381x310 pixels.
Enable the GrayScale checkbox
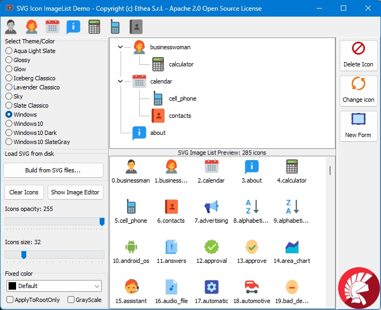71,300
